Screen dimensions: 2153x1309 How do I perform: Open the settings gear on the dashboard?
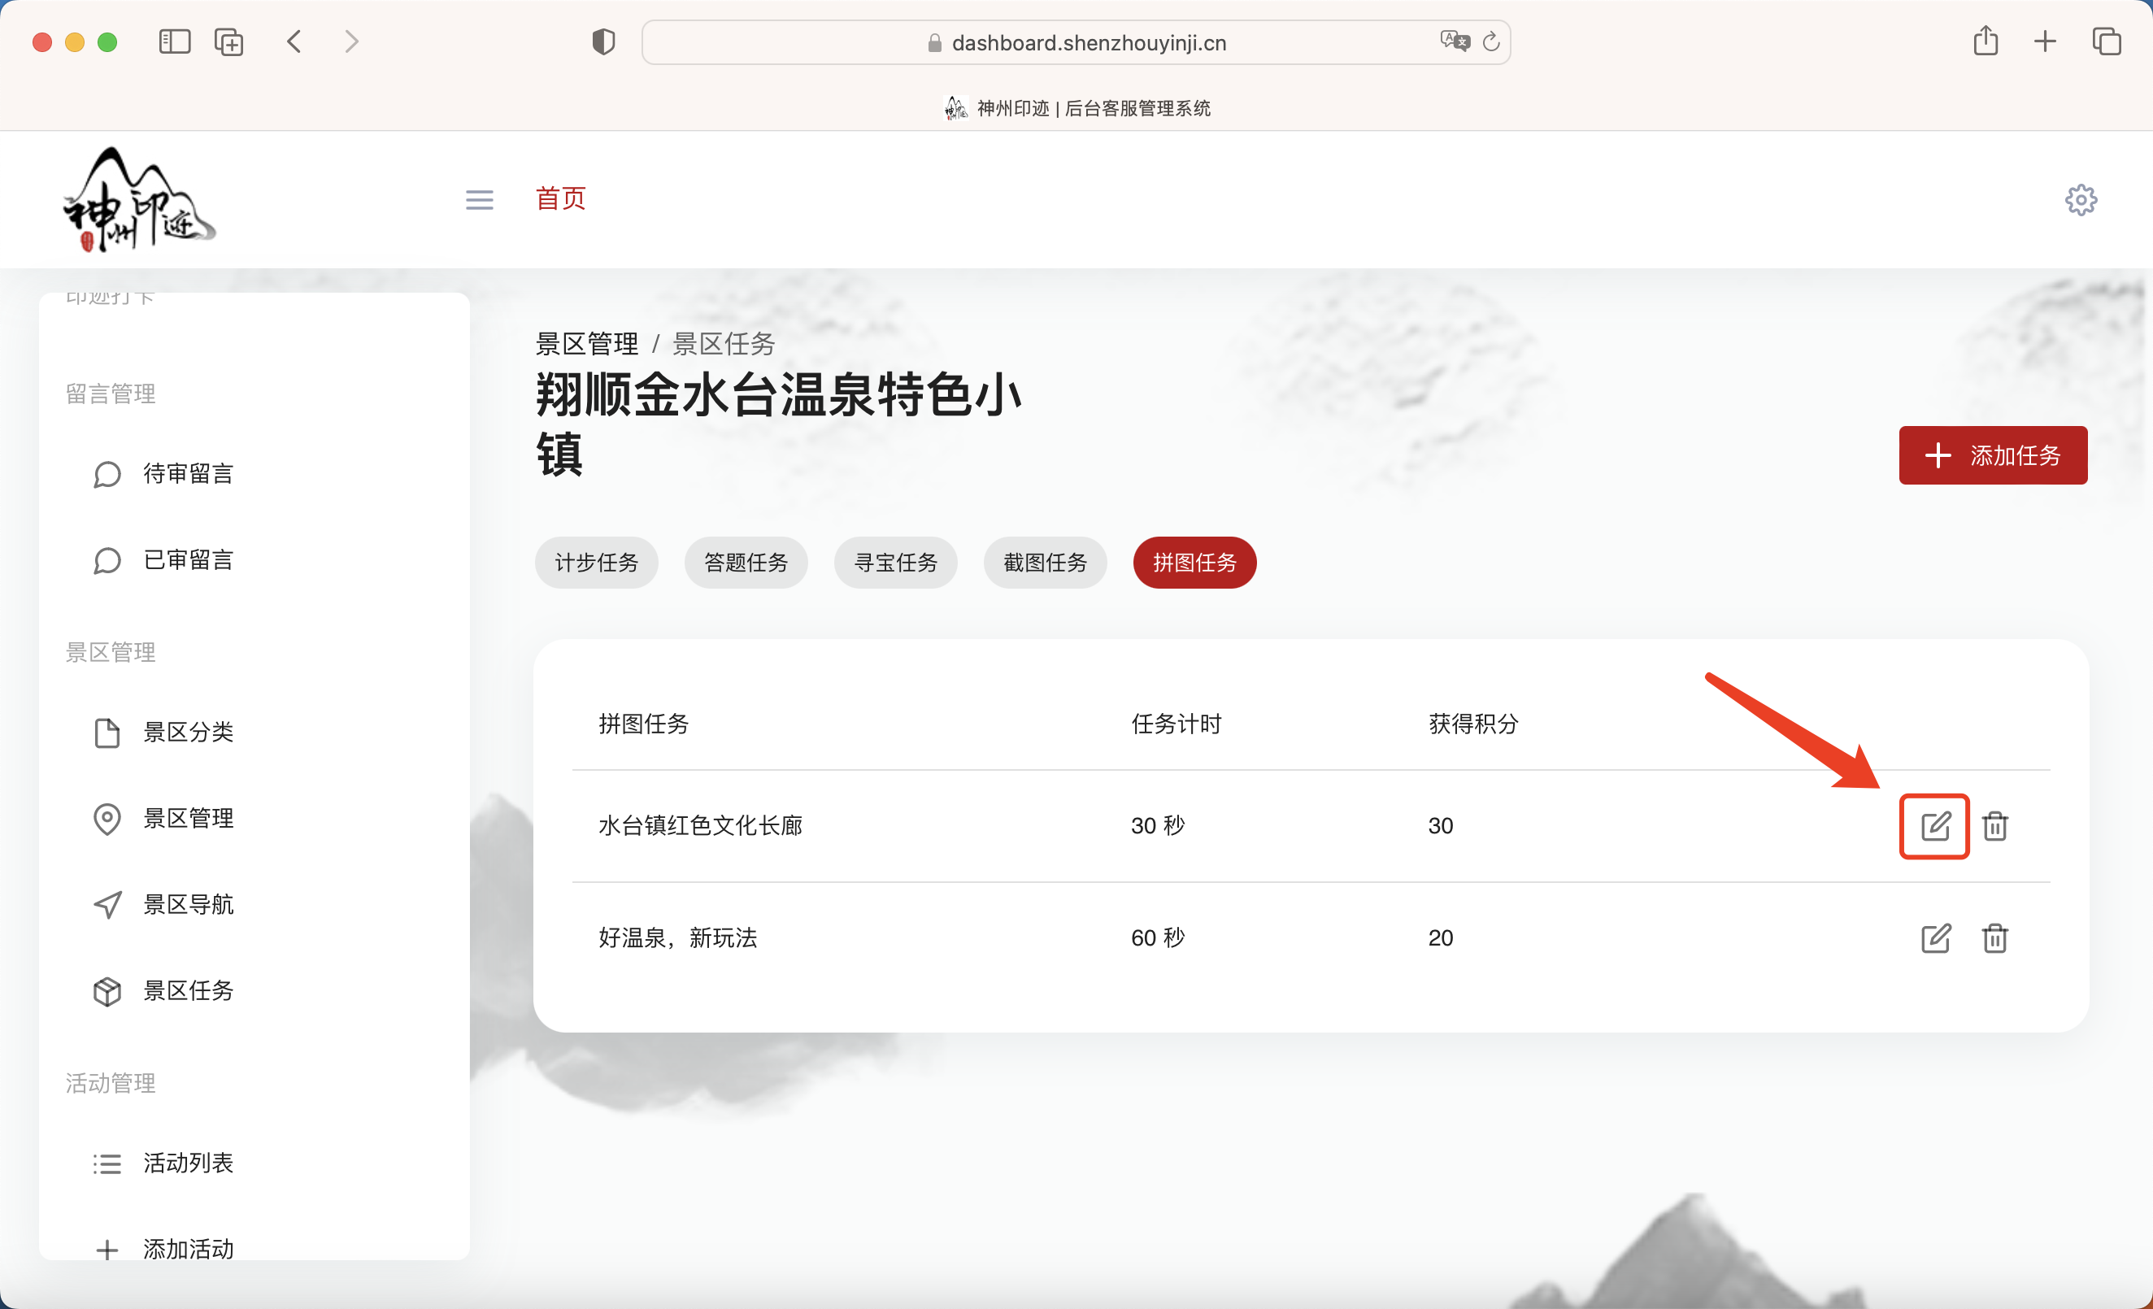tap(2081, 199)
